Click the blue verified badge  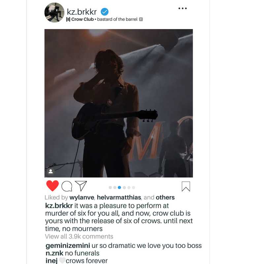(105, 12)
